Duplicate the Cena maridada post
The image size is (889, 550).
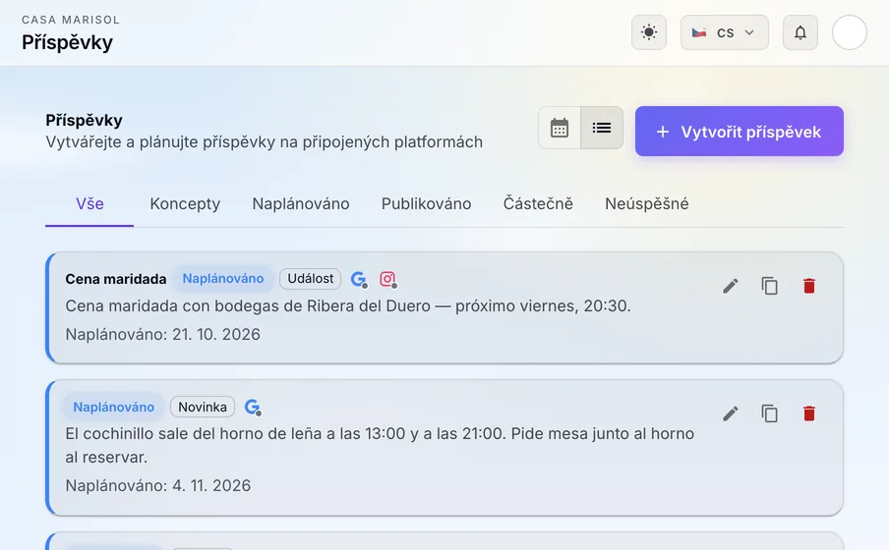(769, 286)
